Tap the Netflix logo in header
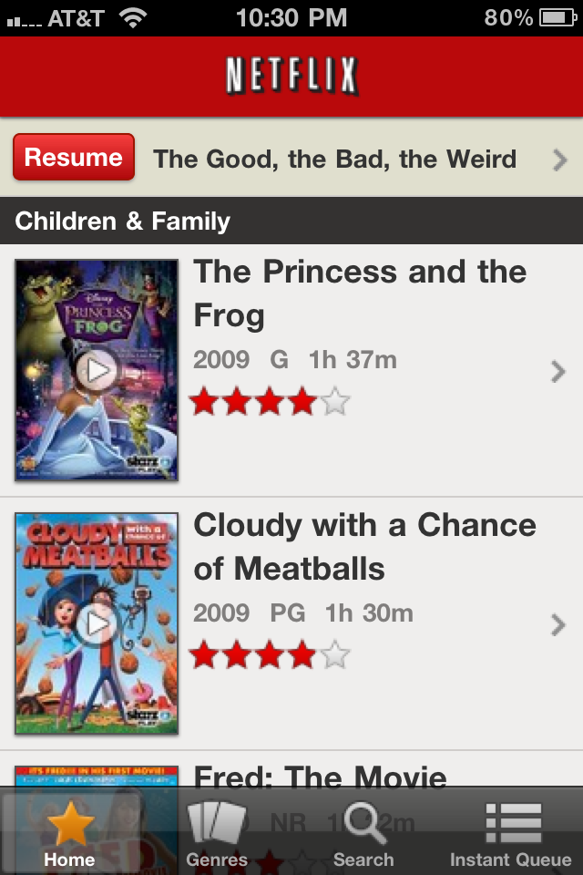 291,77
